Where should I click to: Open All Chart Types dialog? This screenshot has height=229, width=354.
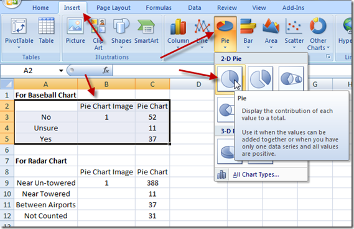click(x=256, y=174)
